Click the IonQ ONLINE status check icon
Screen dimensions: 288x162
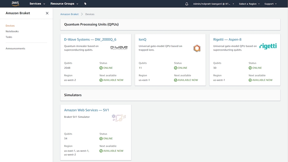[176, 68]
